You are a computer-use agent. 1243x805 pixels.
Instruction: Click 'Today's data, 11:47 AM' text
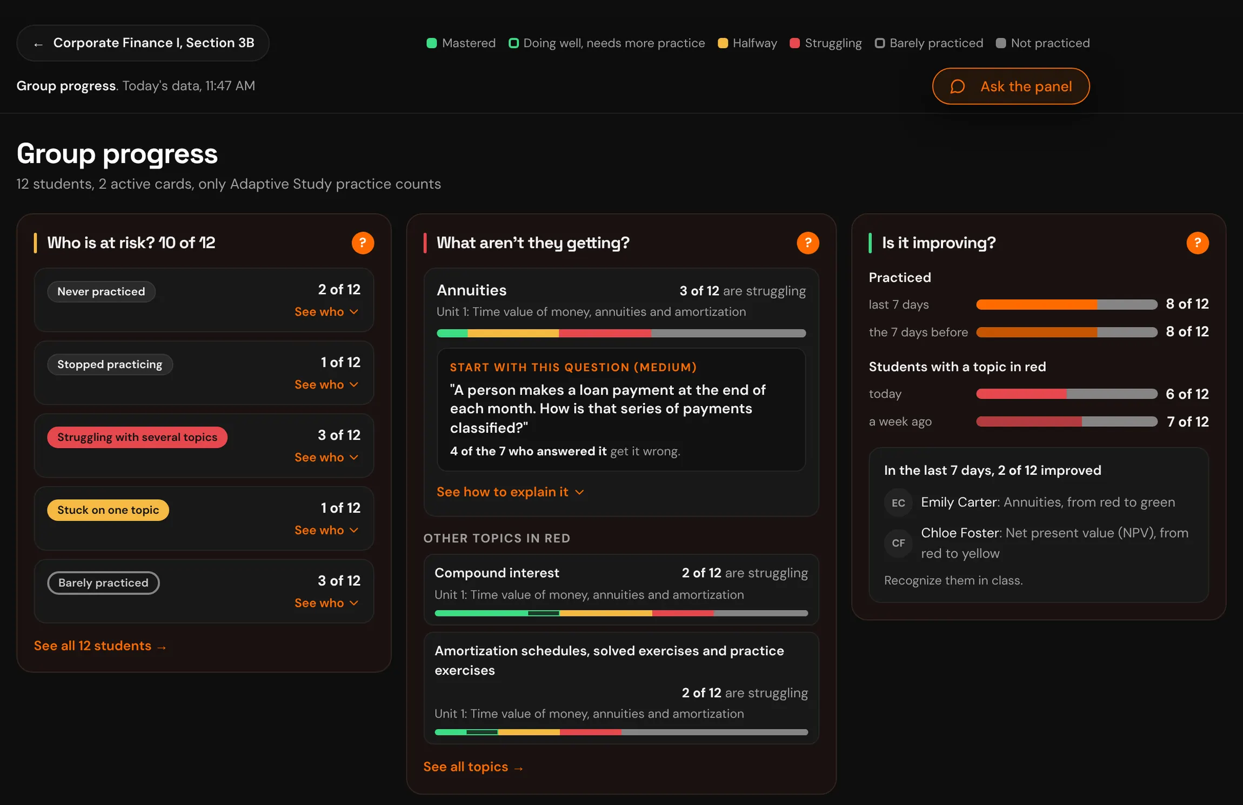[x=189, y=86]
